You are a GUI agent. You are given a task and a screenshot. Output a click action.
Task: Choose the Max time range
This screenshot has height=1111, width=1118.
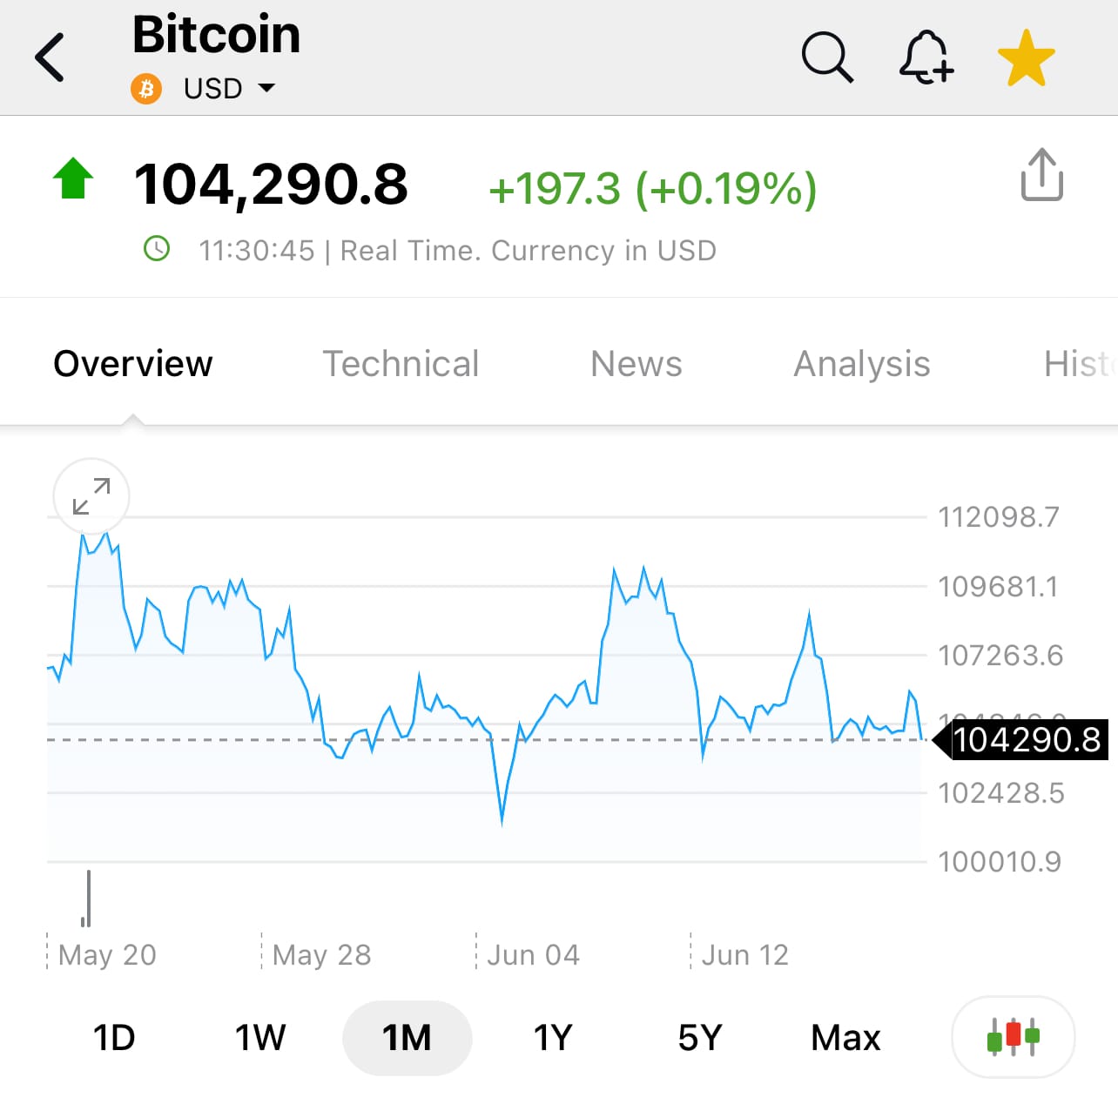click(x=845, y=1038)
